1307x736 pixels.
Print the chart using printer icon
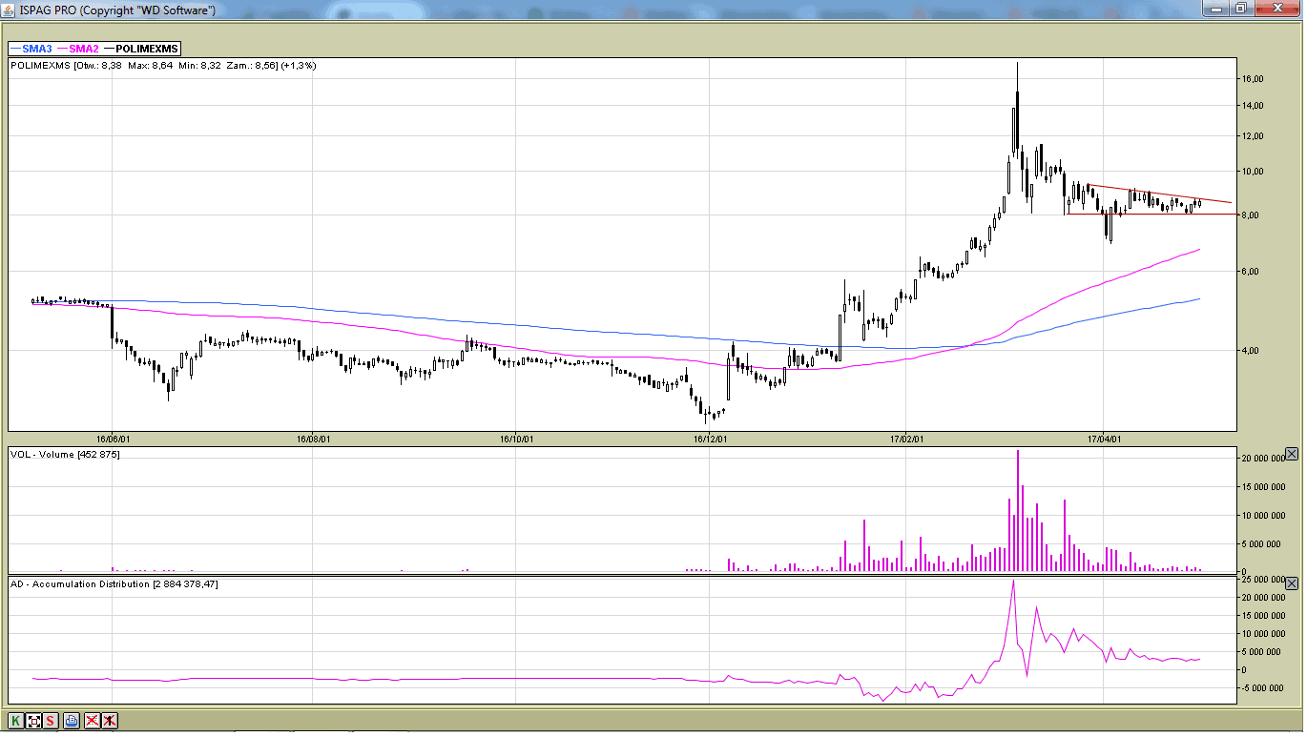tap(72, 721)
